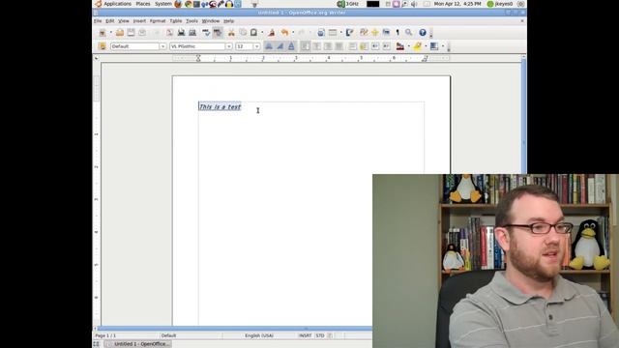
Task: Click the Format Paintbrush icon
Action: 271,33
